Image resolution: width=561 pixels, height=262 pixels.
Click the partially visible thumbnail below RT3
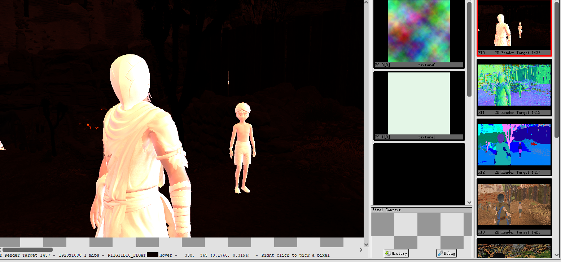[x=514, y=250]
